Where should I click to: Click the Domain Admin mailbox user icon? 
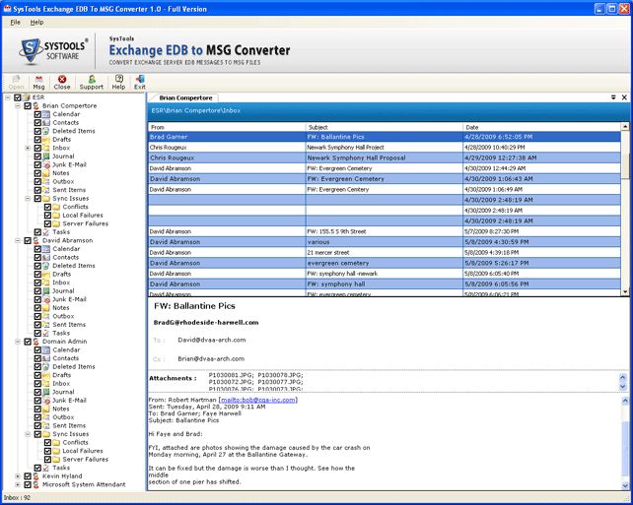[x=36, y=342]
